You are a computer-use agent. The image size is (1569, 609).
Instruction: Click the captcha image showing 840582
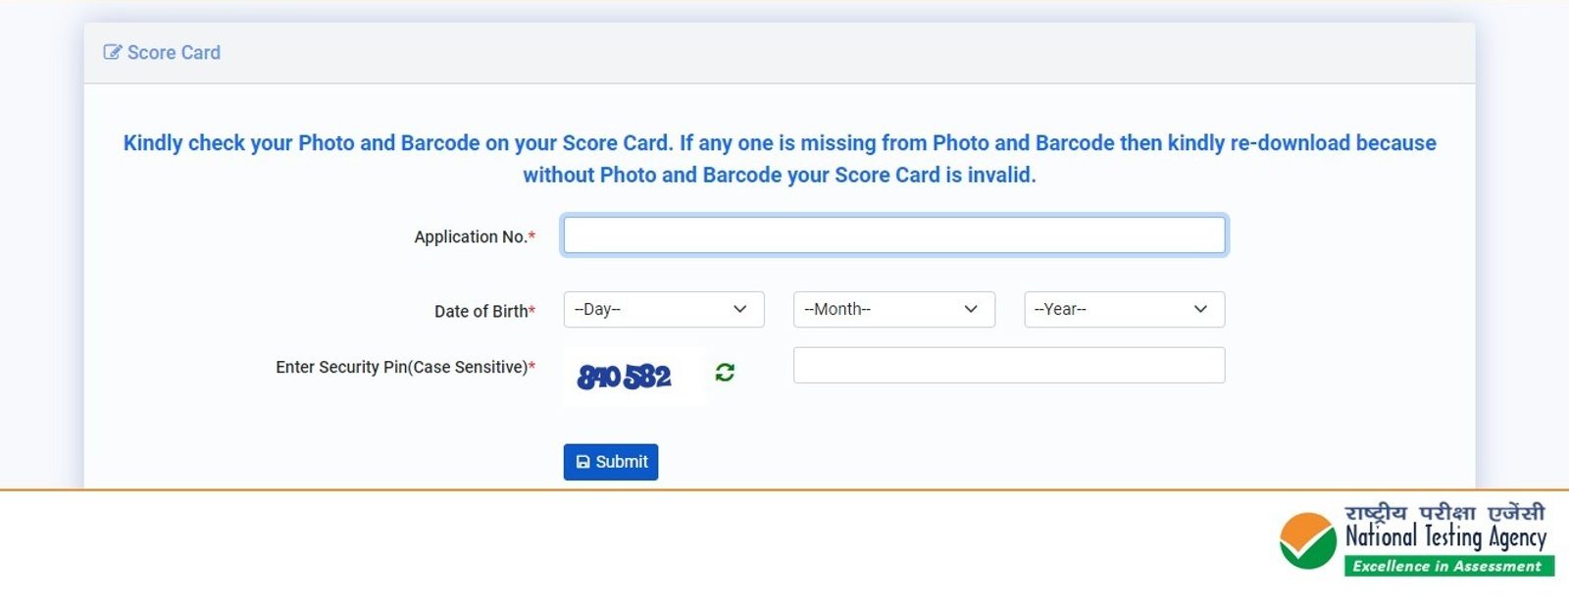click(x=625, y=377)
